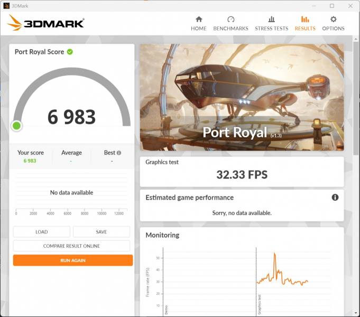
Task: Click the frame rate peak in Monitoring graph
Action: click(274, 254)
